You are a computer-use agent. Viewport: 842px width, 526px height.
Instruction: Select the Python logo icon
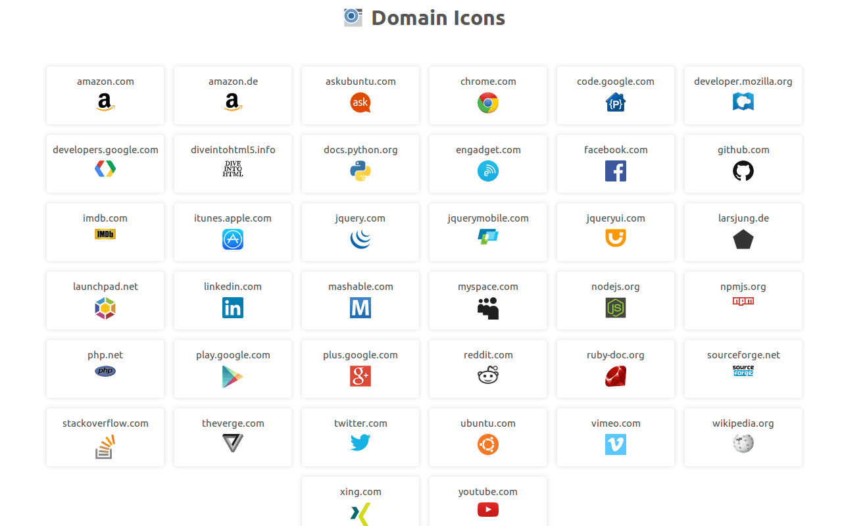click(x=360, y=171)
